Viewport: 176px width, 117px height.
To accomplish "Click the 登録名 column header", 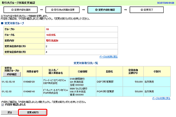I will [109, 71].
